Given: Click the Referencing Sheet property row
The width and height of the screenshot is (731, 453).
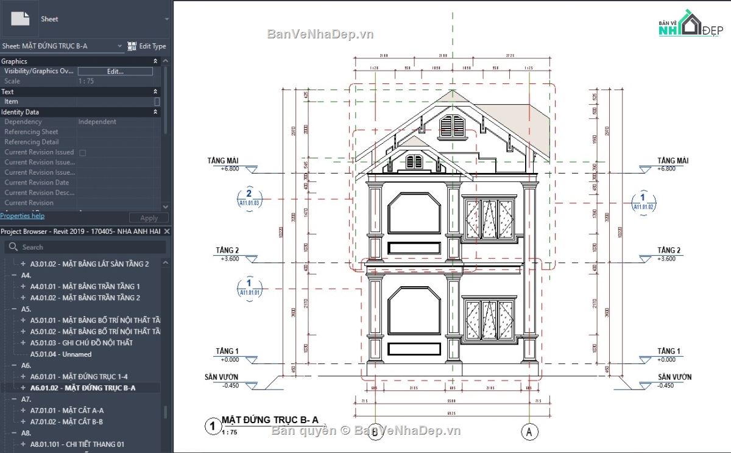Looking at the screenshot, I should point(81,132).
